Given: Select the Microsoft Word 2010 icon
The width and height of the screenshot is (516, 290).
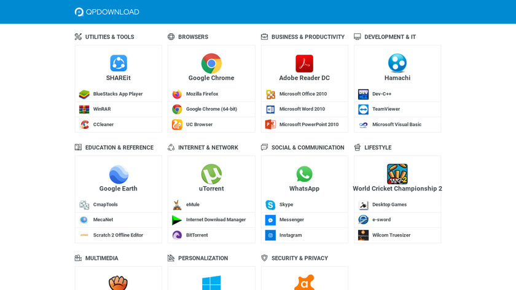Looking at the screenshot, I should [270, 109].
